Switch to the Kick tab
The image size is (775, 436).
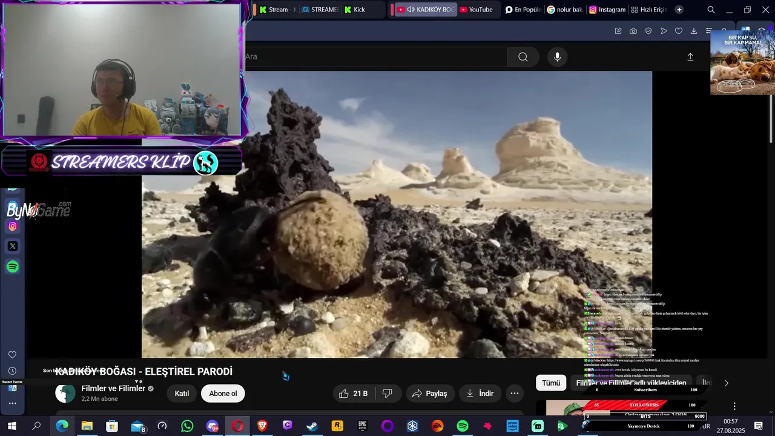(x=362, y=10)
